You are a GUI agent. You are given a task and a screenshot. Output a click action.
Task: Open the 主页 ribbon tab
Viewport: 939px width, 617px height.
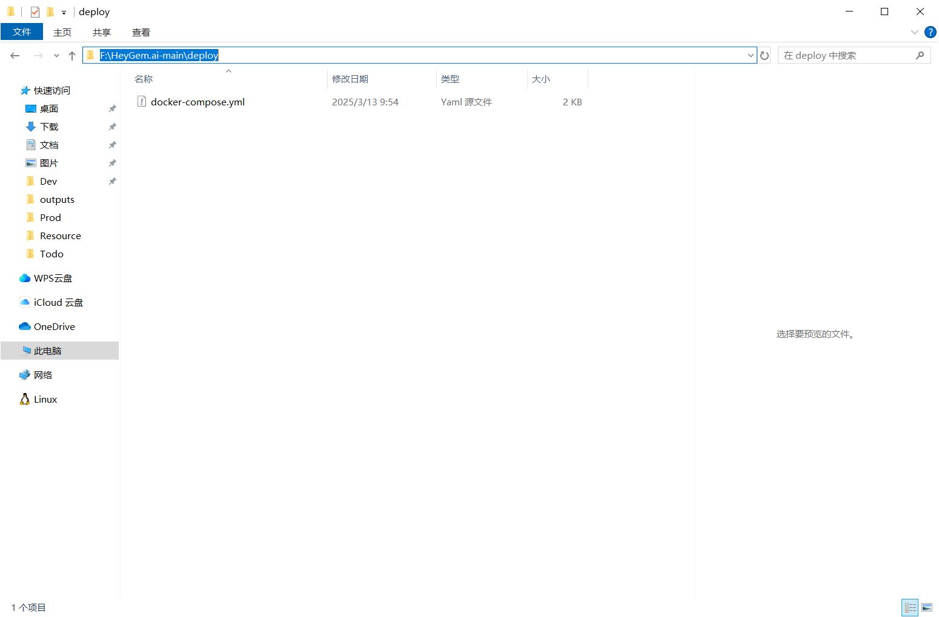tap(62, 32)
